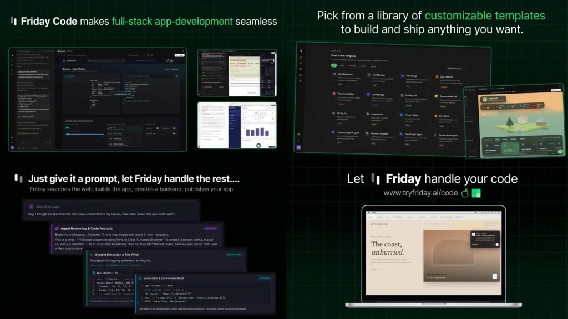Click the Friday logo beside "Just give it a prompt"
This screenshot has width=568, height=319.
[18, 178]
